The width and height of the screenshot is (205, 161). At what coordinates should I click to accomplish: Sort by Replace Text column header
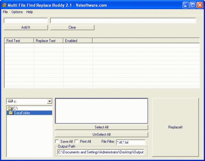pos(48,41)
